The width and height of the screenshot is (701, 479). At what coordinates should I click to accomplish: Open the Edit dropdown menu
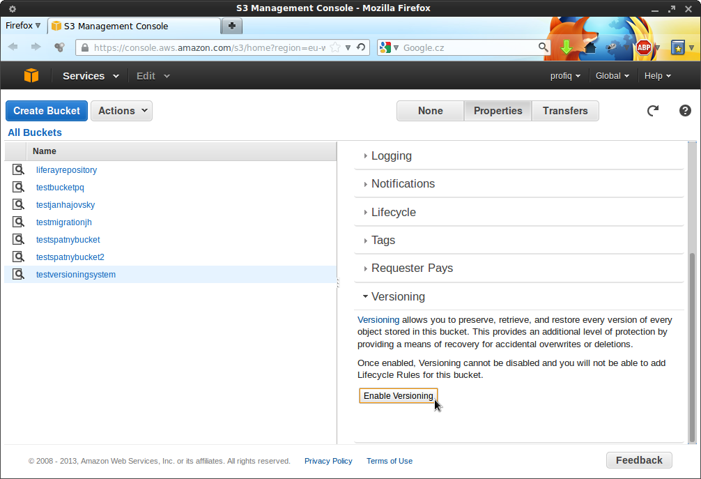coord(153,76)
